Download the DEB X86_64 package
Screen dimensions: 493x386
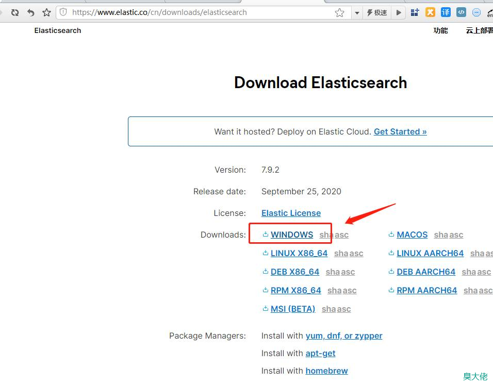coord(295,272)
